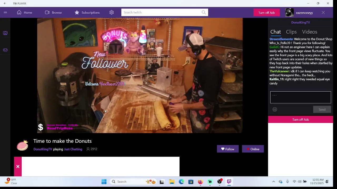The image size is (337, 189).
Task: Open the volume tray icon
Action: pyautogui.click(x=300, y=182)
